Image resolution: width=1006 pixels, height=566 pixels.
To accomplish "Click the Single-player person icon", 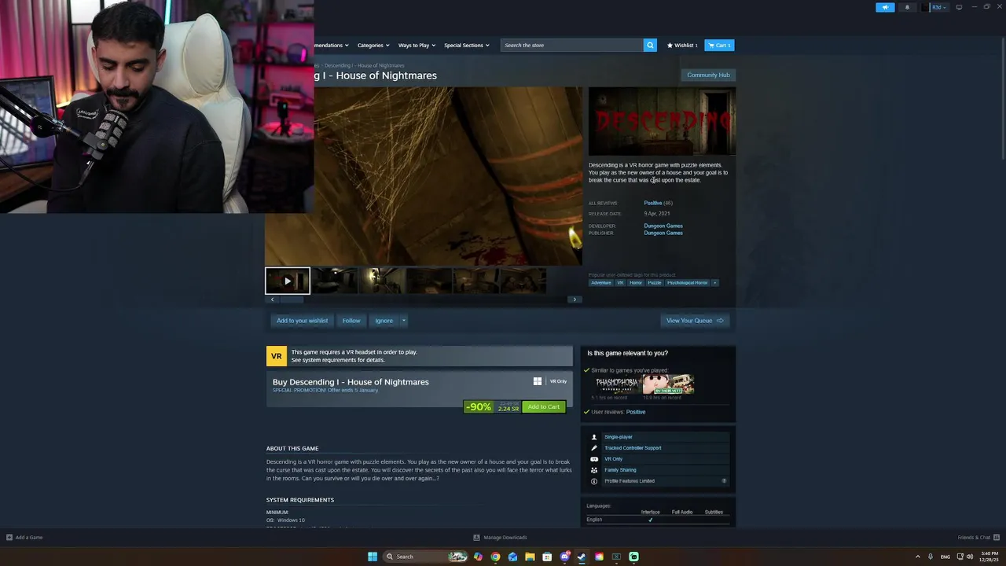I will [594, 437].
